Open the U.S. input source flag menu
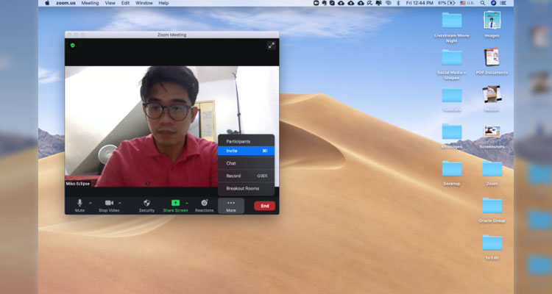Viewport: 552px width, 294px height. point(467,3)
